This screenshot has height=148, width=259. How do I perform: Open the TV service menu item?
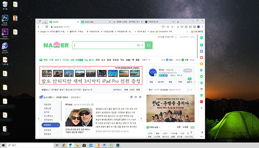tap(92, 60)
